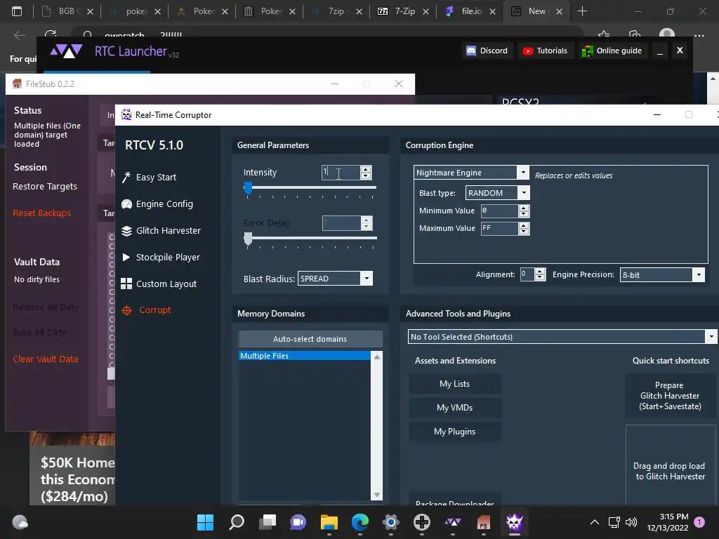The width and height of the screenshot is (719, 539).
Task: Click Restore Targets in FileStub
Action: pos(45,187)
